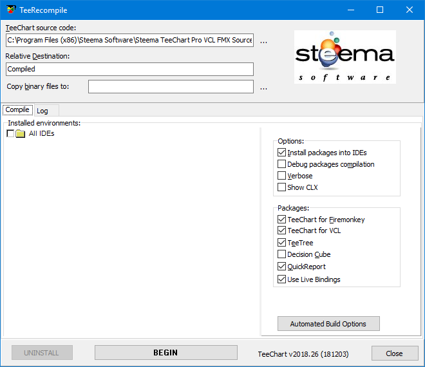Close the window with the title bar X

pyautogui.click(x=410, y=10)
